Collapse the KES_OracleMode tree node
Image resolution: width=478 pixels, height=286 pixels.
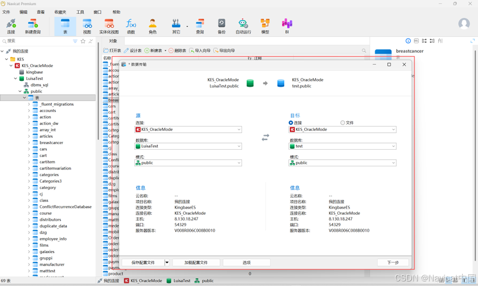(11, 66)
